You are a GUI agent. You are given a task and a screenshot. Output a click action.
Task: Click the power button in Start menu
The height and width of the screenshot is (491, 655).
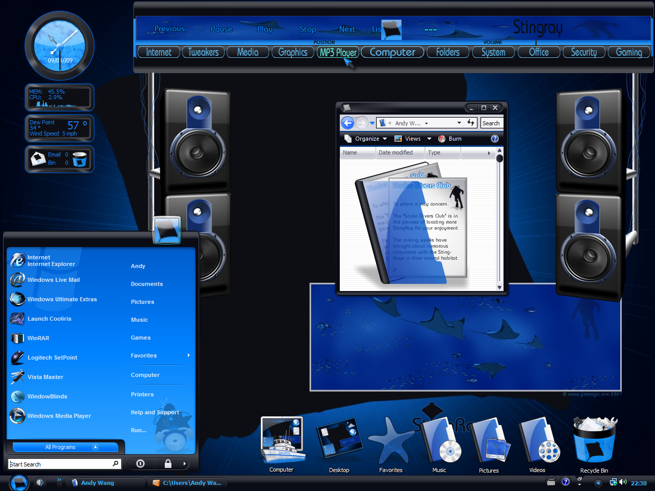pos(140,464)
